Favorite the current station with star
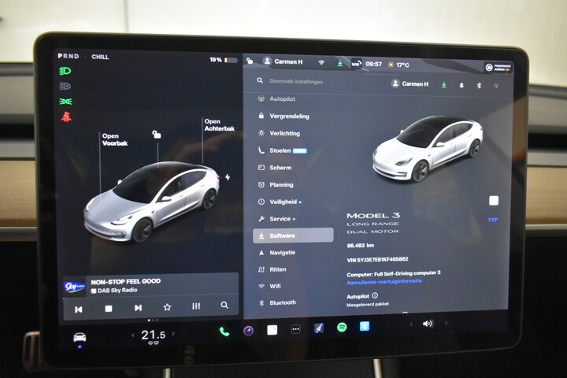 tap(167, 307)
